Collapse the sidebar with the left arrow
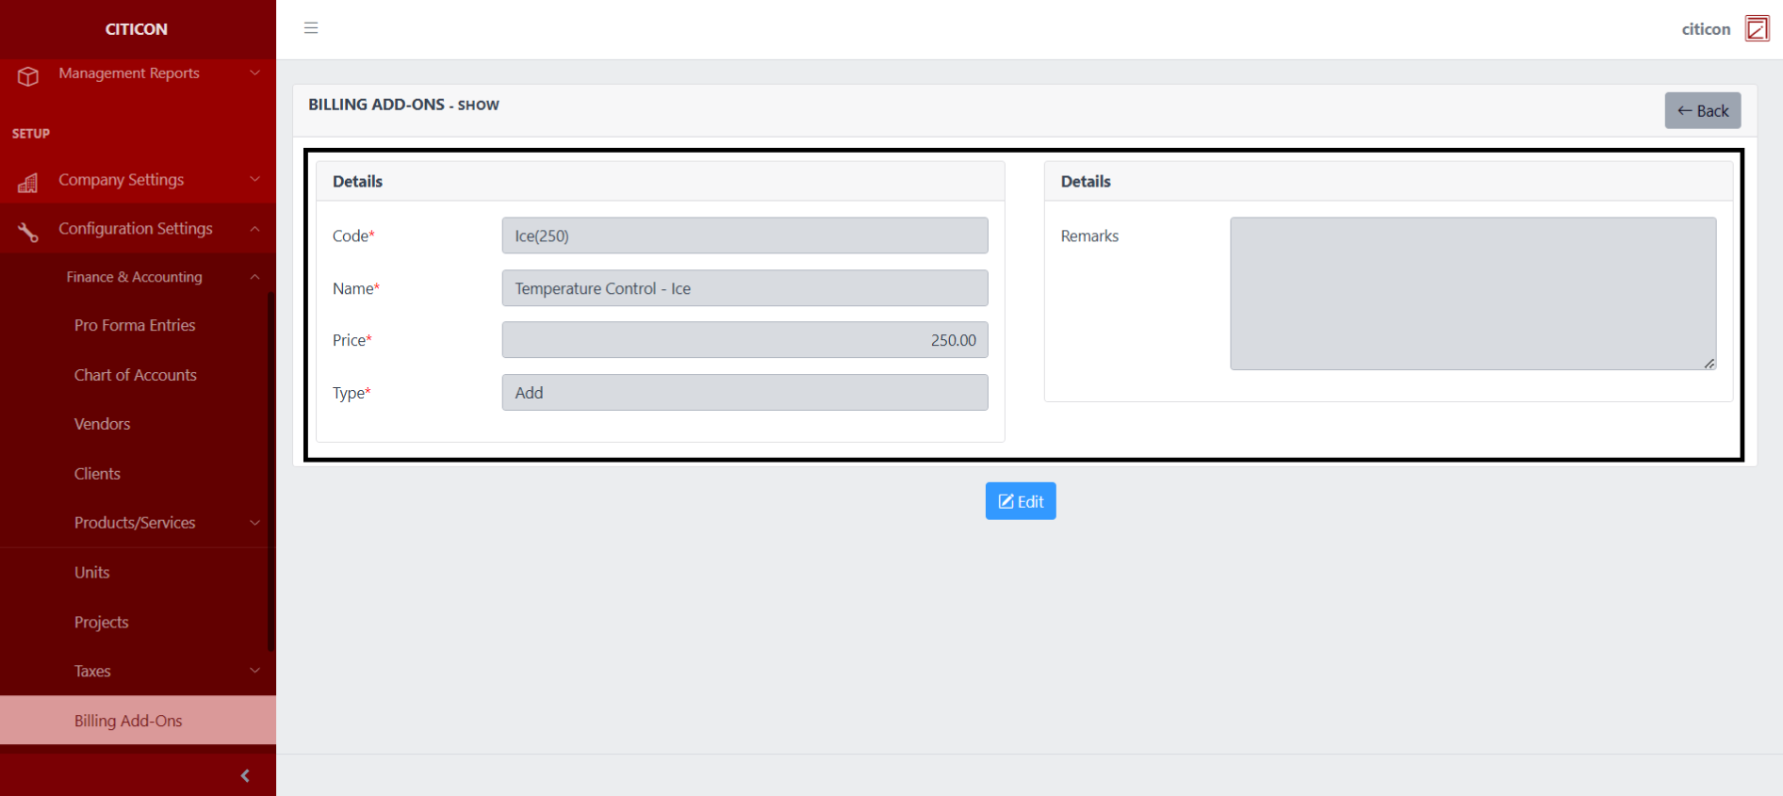Screen dimensions: 1783x796 coord(245,775)
